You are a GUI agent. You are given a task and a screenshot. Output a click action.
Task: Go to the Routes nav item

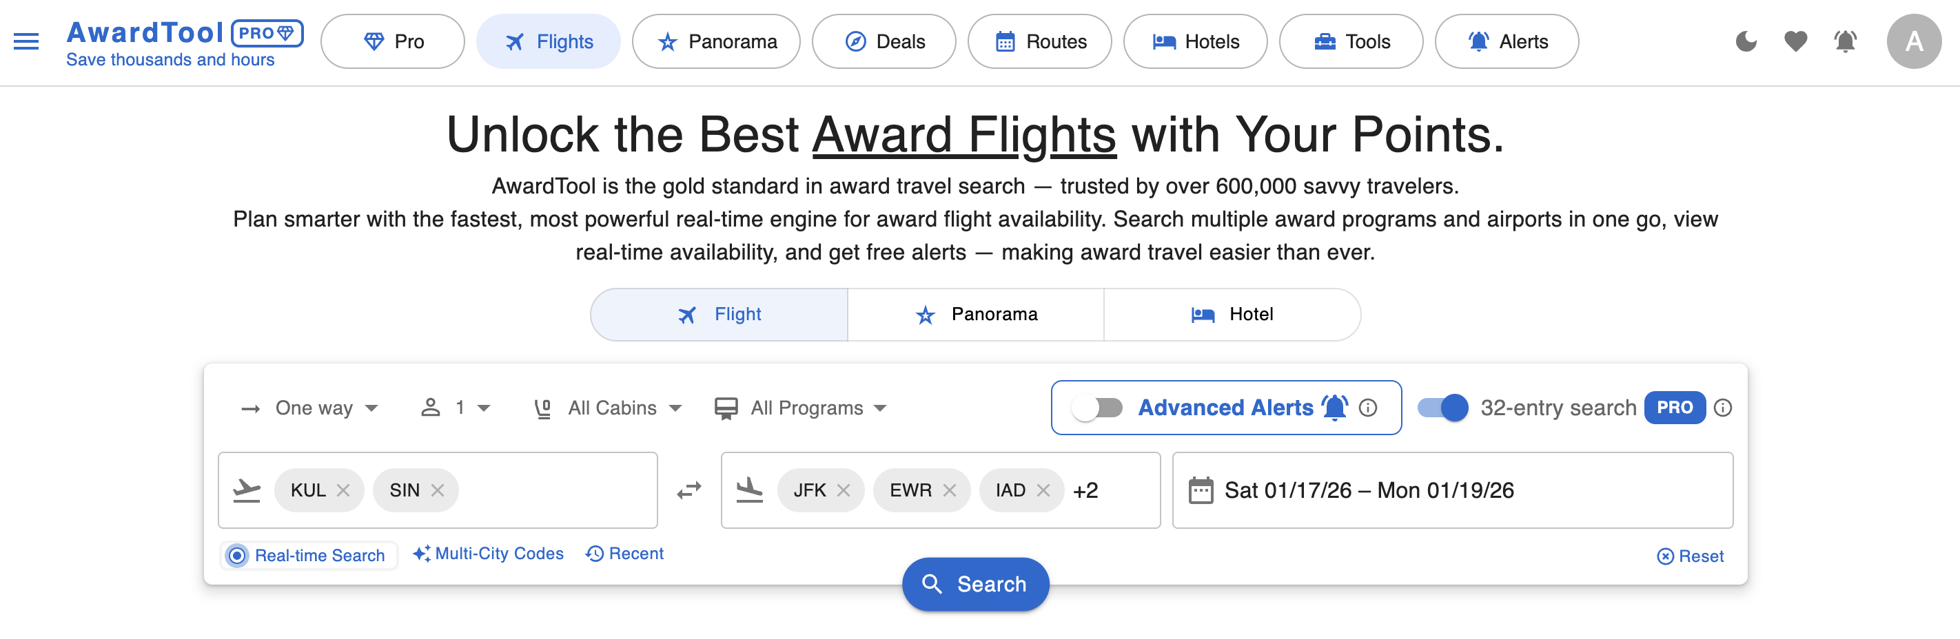click(x=1039, y=41)
